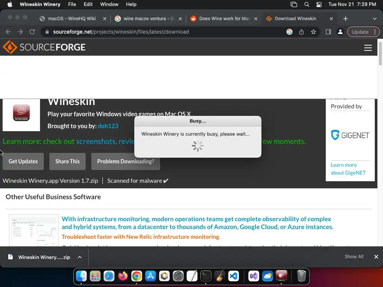Click the Problems Downloading? button
This screenshot has height=287, width=383.
(x=126, y=161)
